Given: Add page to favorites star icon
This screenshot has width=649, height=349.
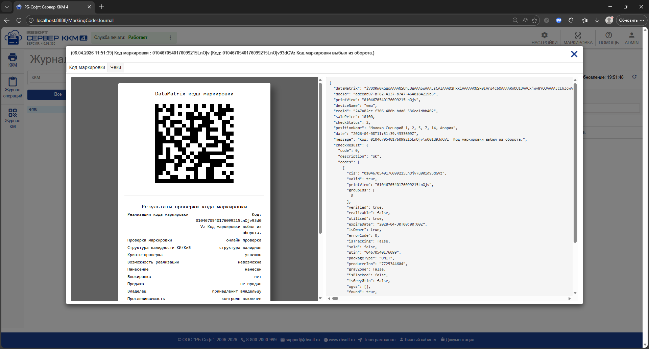Looking at the screenshot, I should [x=534, y=20].
